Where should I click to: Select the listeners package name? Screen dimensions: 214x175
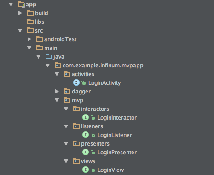pos(92,126)
